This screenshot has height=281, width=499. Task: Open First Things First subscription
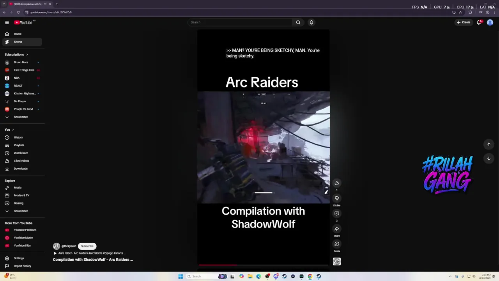point(23,70)
